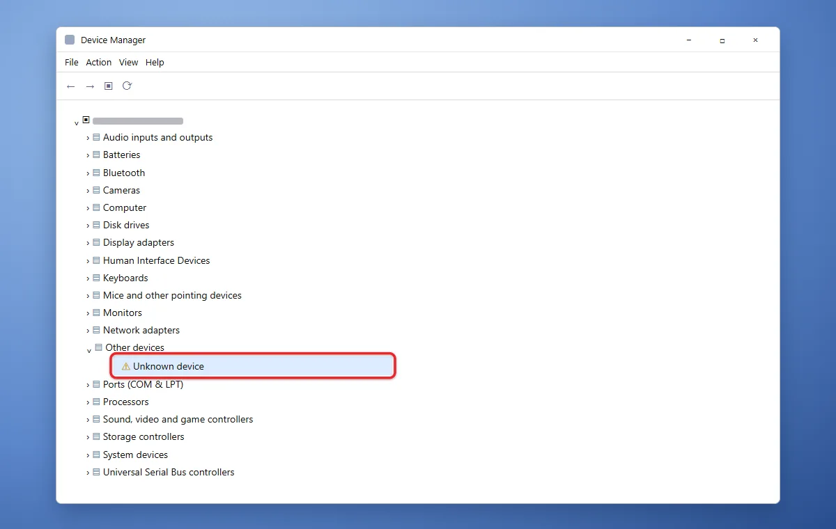Expand the Human Interface Devices chevron
836x529 pixels.
(x=88, y=261)
